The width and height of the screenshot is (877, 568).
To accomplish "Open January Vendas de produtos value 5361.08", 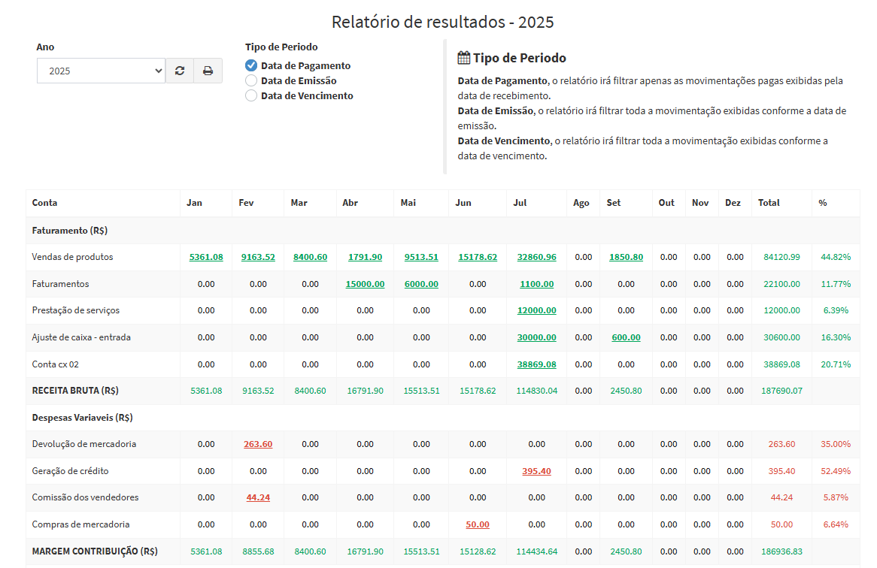I will pos(206,257).
